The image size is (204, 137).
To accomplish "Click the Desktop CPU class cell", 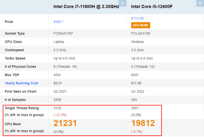I will (x=137, y=42).
